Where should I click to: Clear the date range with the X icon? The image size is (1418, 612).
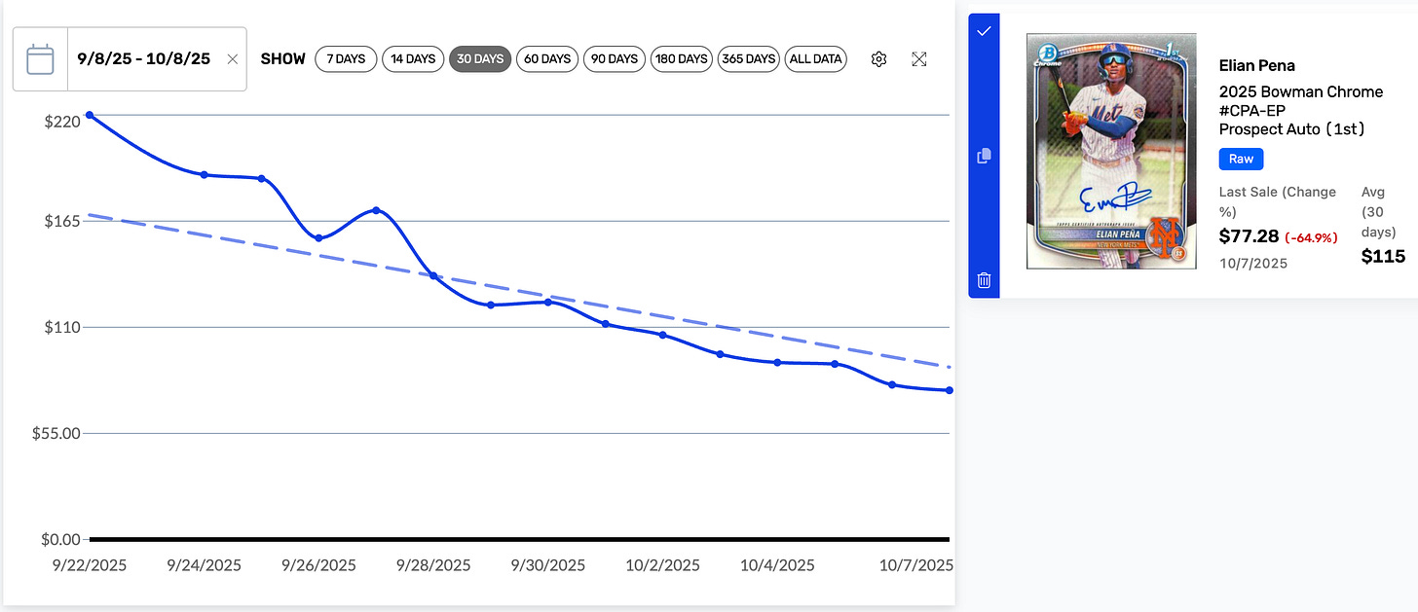coord(232,59)
